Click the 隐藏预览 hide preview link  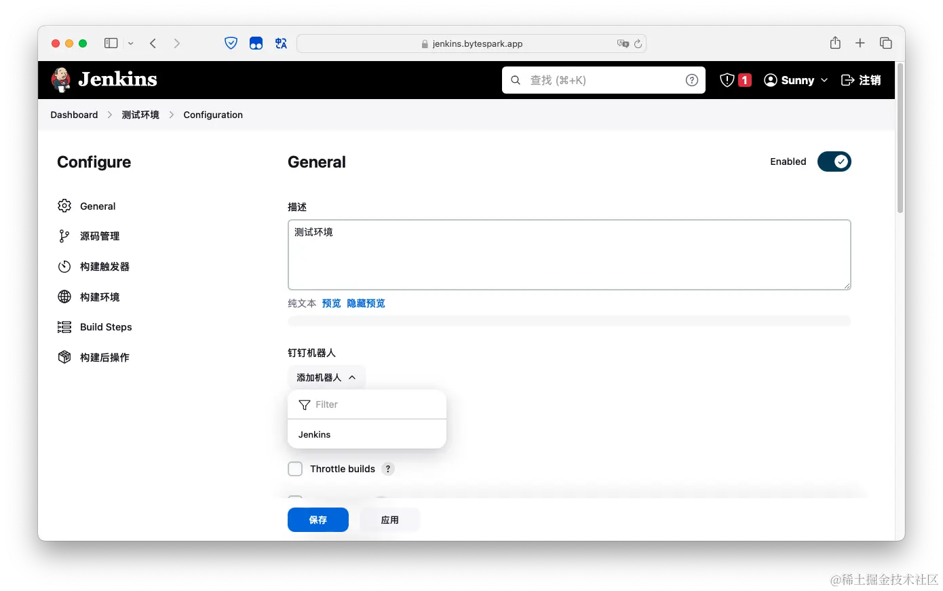pos(366,303)
